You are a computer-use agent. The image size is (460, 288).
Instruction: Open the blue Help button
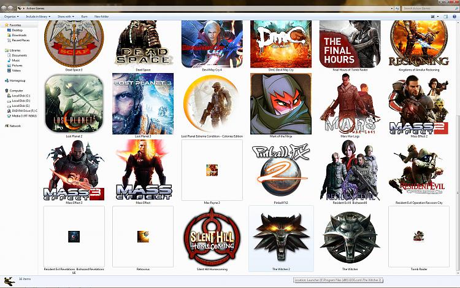[x=454, y=17]
